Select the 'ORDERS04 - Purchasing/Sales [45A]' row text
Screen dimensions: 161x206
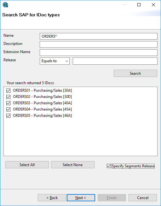click(x=42, y=109)
